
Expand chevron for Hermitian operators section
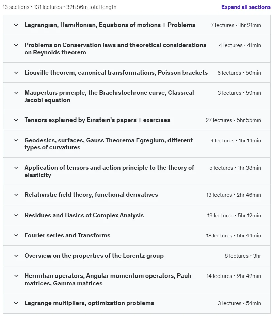tap(16, 276)
